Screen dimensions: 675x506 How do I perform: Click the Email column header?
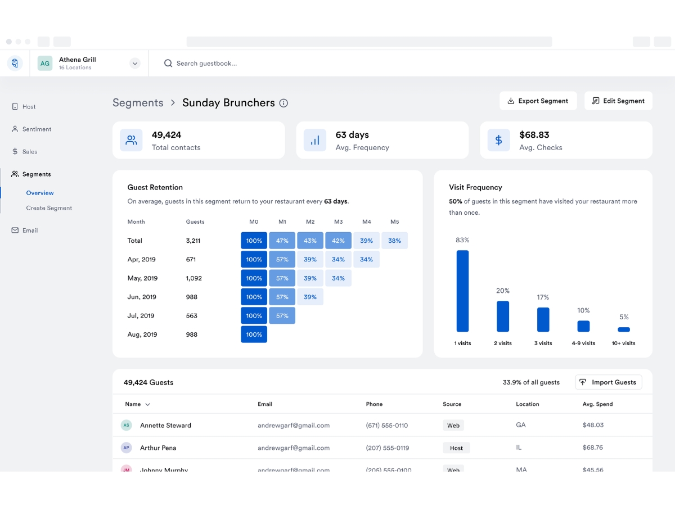click(x=265, y=404)
